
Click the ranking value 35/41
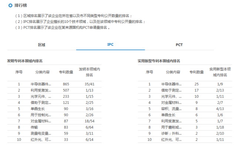point(90,84)
